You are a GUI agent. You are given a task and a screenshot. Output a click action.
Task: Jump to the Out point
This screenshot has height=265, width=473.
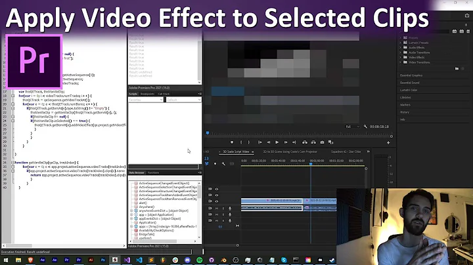294,142
